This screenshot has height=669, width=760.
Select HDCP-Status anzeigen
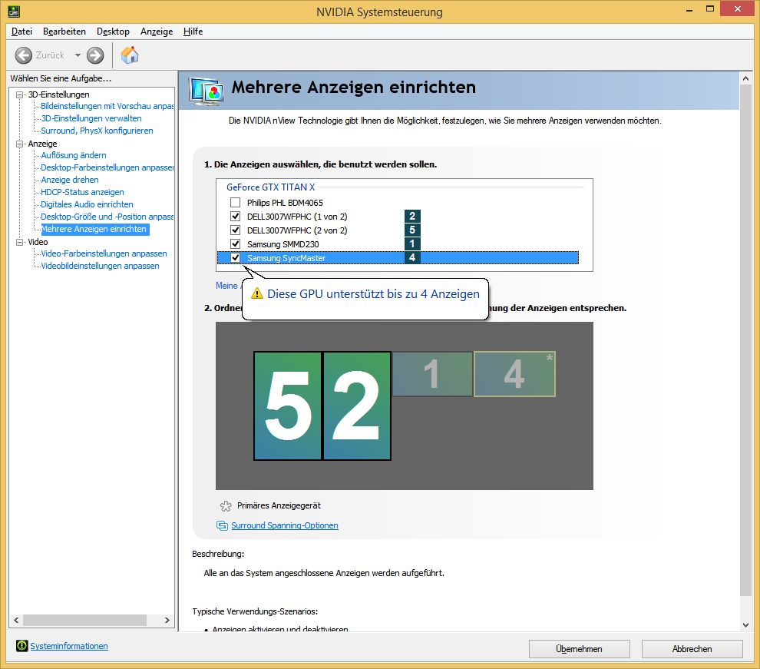click(x=82, y=192)
